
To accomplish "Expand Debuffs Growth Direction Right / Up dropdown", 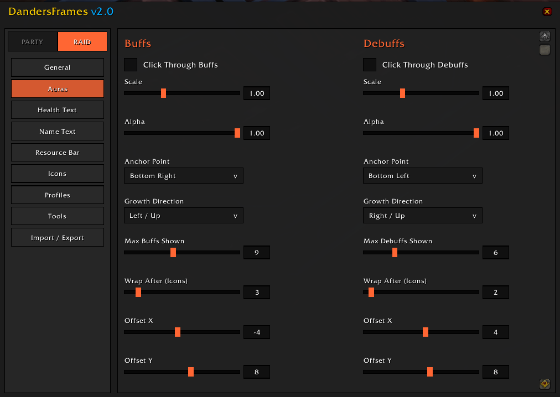I will click(x=423, y=216).
